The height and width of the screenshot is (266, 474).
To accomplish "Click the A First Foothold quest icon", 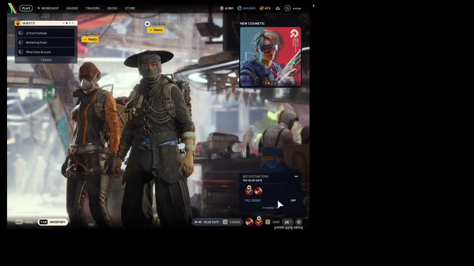I will [x=21, y=33].
